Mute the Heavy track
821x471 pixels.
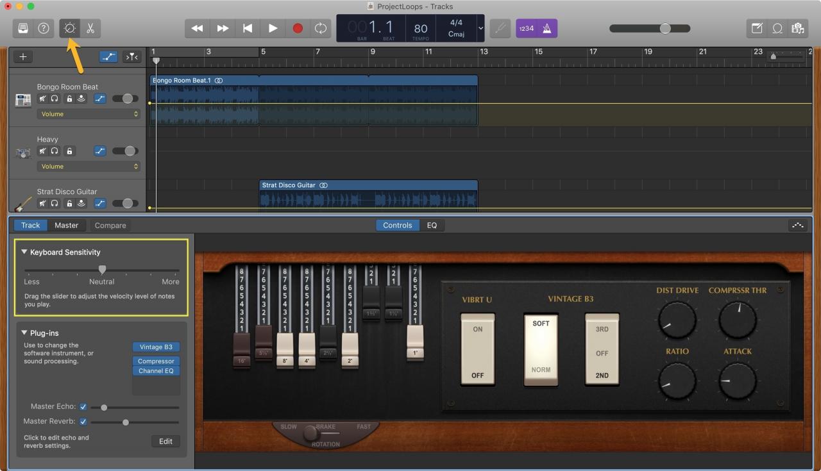[42, 151]
